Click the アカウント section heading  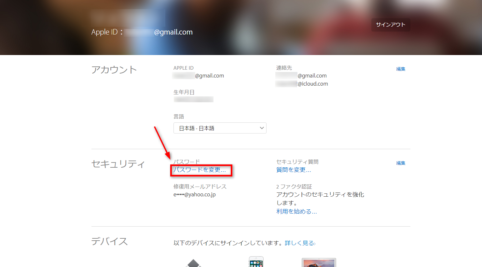[x=114, y=70]
